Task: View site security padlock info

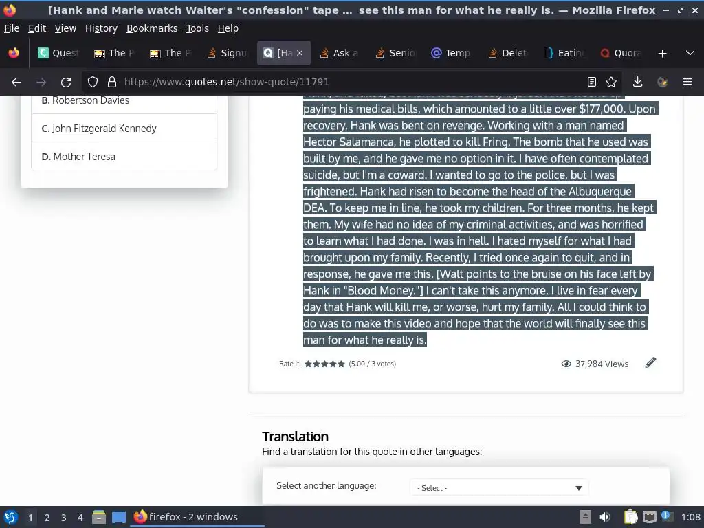Action: tap(112, 82)
